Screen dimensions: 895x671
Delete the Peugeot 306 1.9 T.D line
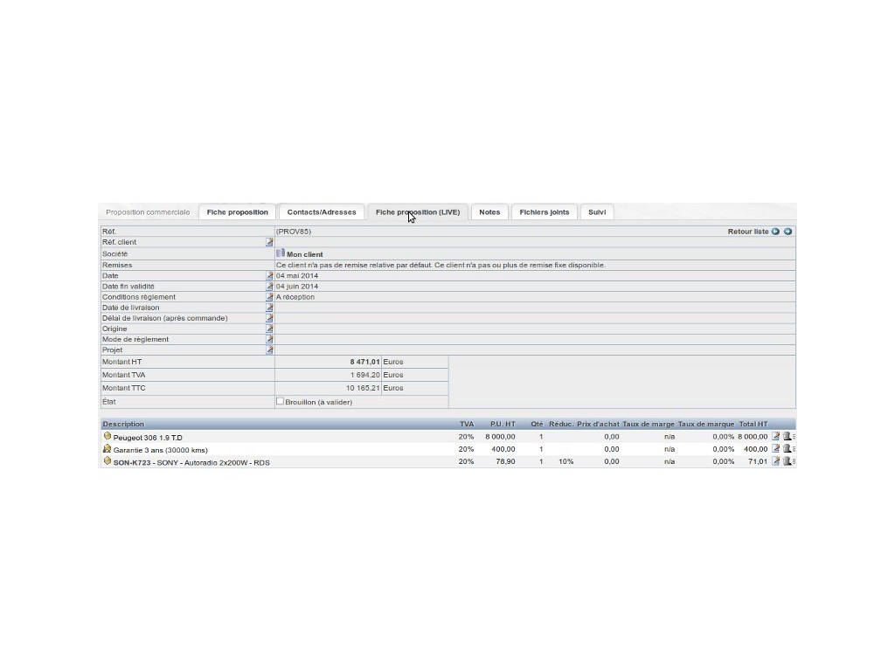787,437
